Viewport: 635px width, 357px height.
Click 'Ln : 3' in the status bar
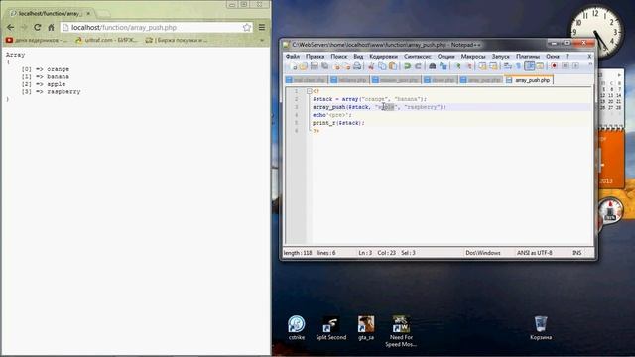[365, 253]
